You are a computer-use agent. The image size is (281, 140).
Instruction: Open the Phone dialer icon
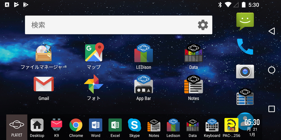245,47
